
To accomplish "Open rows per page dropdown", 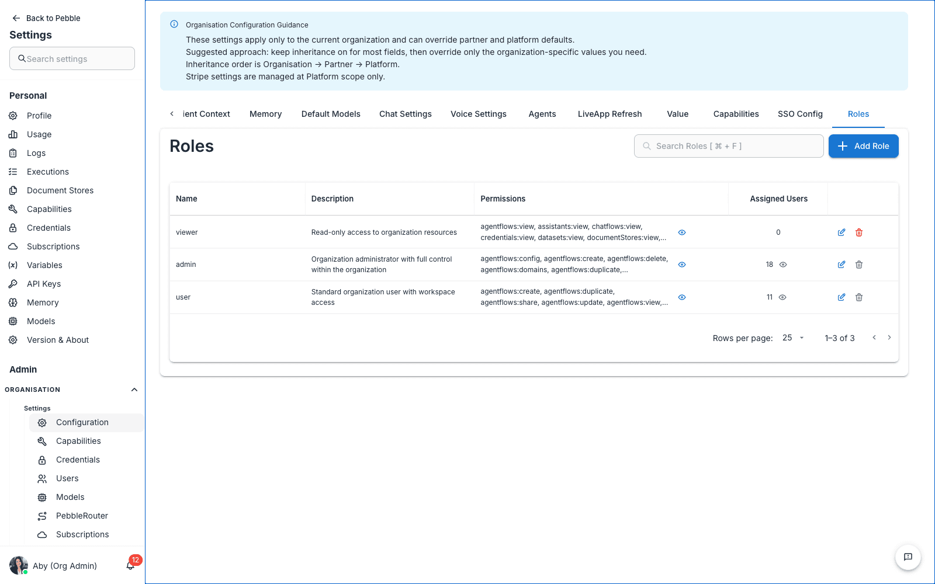I will (794, 338).
